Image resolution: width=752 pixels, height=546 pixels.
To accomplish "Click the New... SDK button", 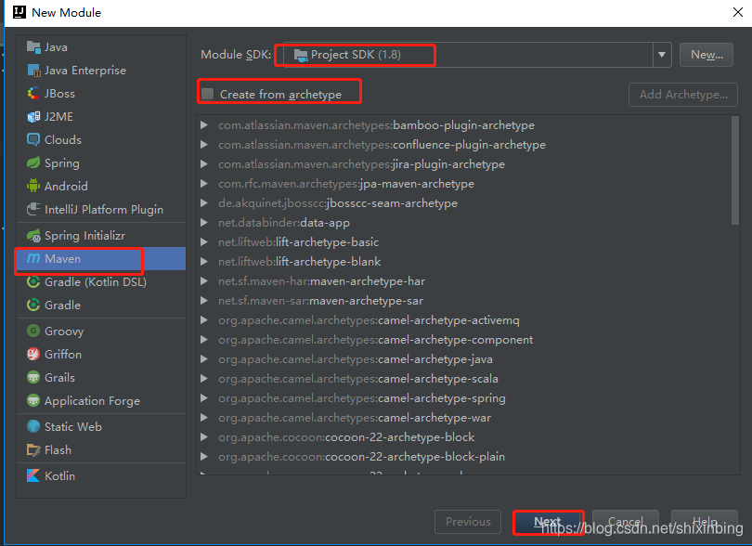I will [x=706, y=55].
